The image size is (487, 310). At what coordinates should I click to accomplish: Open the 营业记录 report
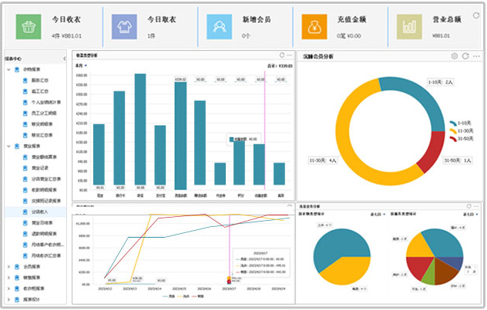(x=41, y=167)
